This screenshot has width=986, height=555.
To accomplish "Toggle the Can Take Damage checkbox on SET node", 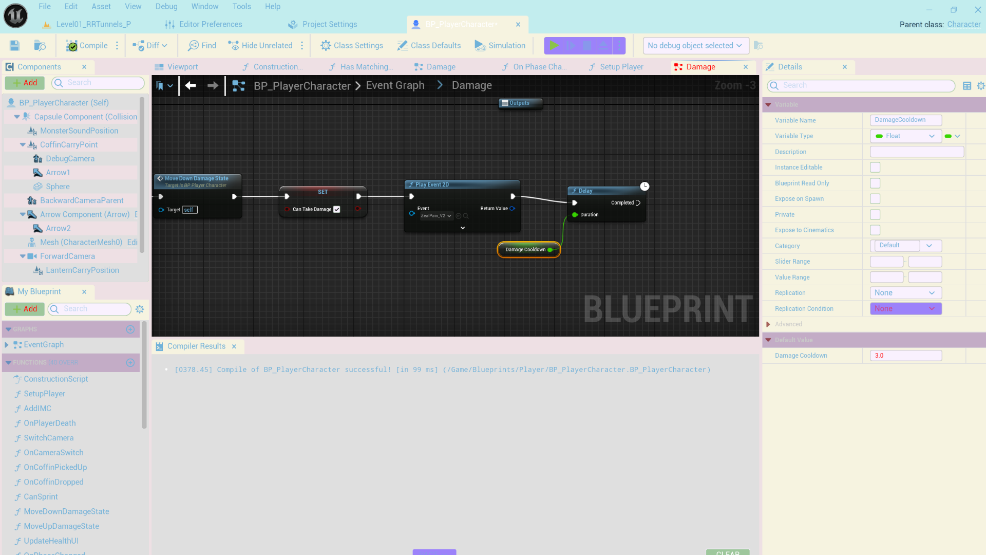I will [x=337, y=210].
